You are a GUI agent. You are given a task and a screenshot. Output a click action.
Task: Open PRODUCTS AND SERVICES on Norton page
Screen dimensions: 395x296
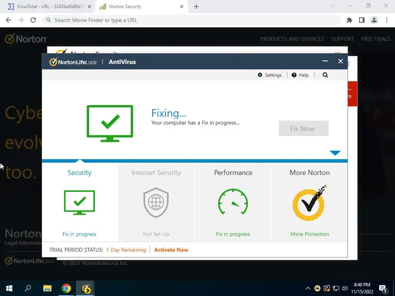[292, 39]
